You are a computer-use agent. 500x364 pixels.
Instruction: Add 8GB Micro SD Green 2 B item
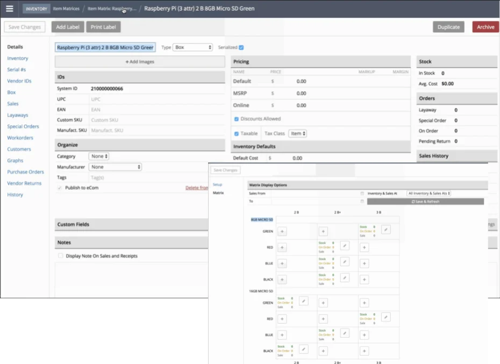tap(282, 231)
